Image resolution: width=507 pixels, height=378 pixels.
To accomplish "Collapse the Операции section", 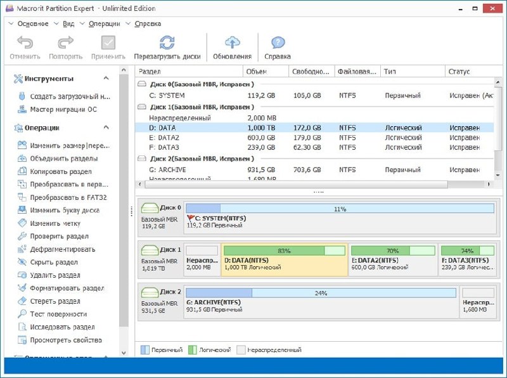I will pyautogui.click(x=106, y=127).
